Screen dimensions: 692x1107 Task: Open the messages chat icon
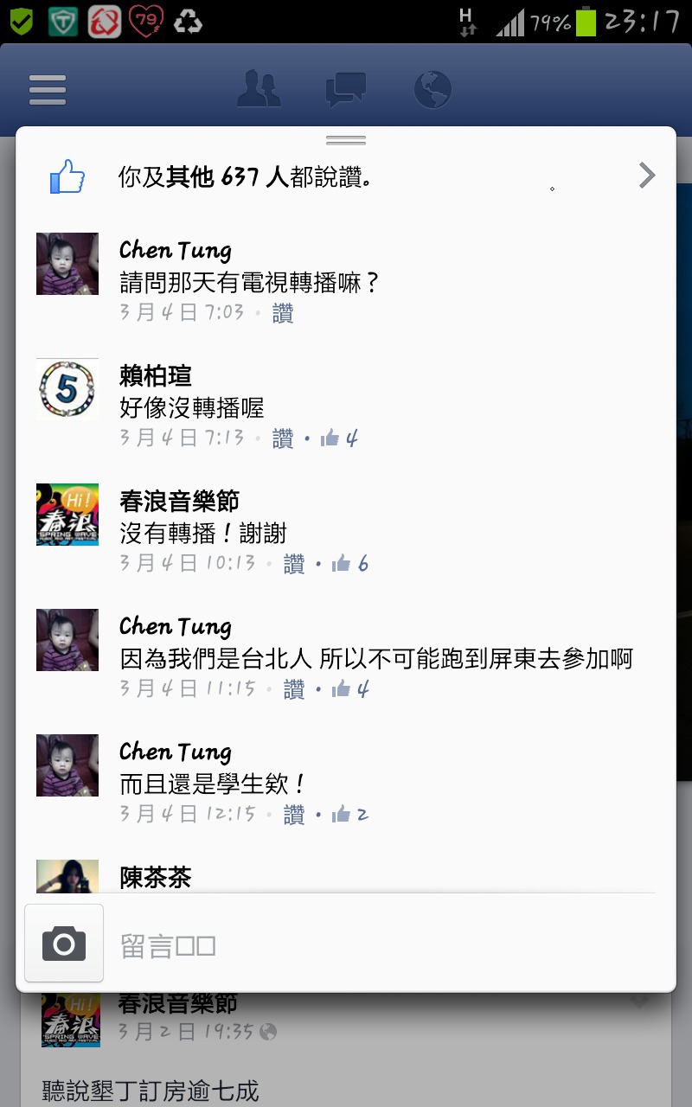tap(346, 90)
